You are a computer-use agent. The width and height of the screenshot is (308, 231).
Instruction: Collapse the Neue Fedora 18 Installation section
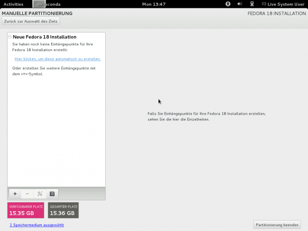9,37
